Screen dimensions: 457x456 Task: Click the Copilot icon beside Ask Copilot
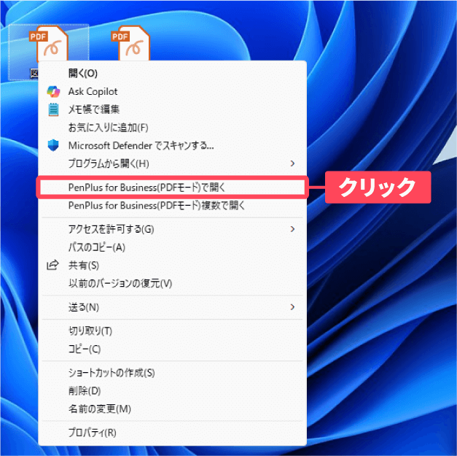[x=52, y=91]
